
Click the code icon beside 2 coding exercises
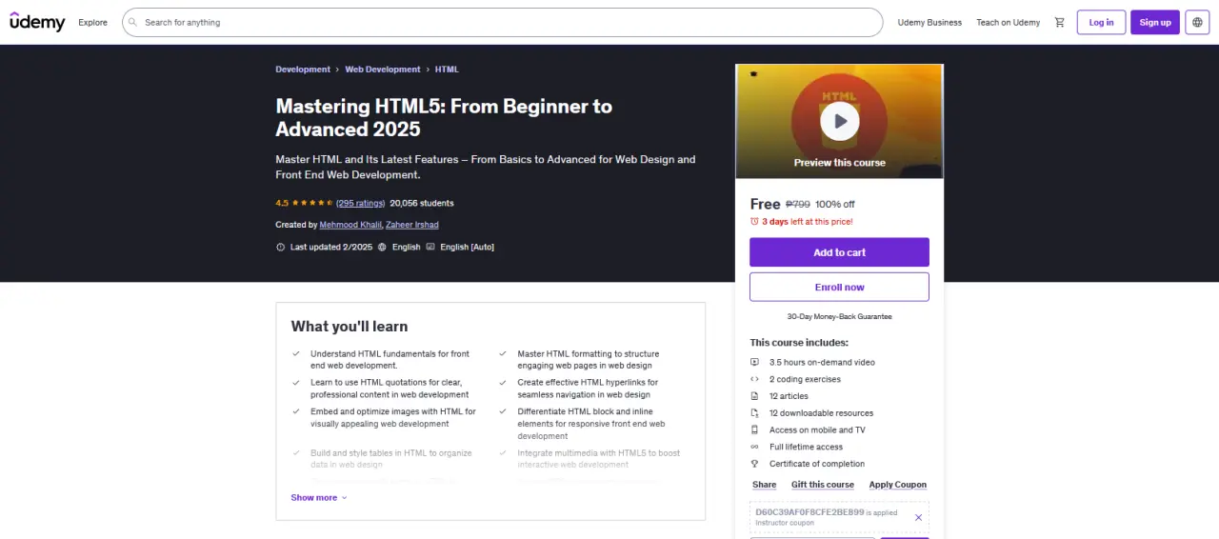click(754, 379)
